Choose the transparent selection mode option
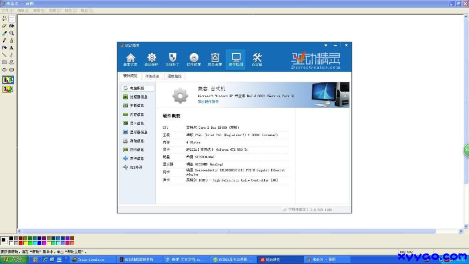Viewport: 469px width, 264px height. (8, 89)
